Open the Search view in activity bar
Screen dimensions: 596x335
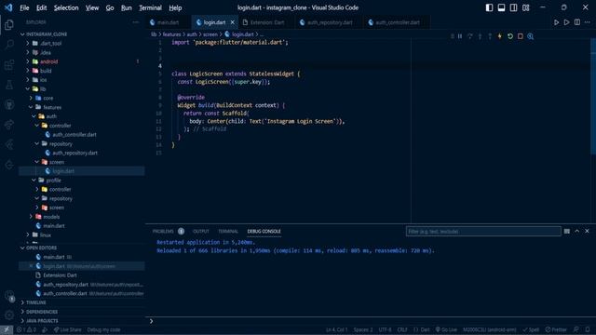coord(9,45)
